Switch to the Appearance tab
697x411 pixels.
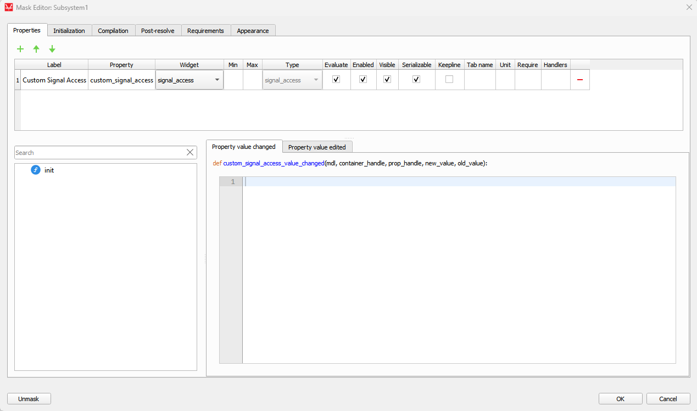pos(253,31)
